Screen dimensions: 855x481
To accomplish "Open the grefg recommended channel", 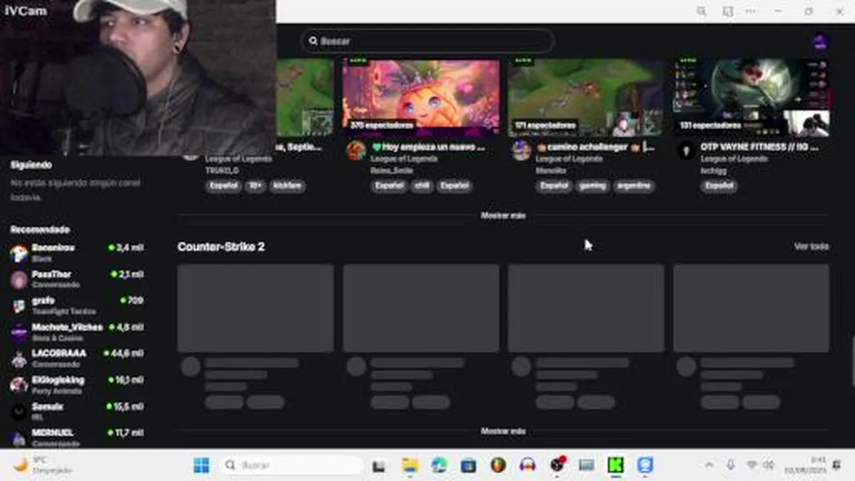I will coord(77,306).
